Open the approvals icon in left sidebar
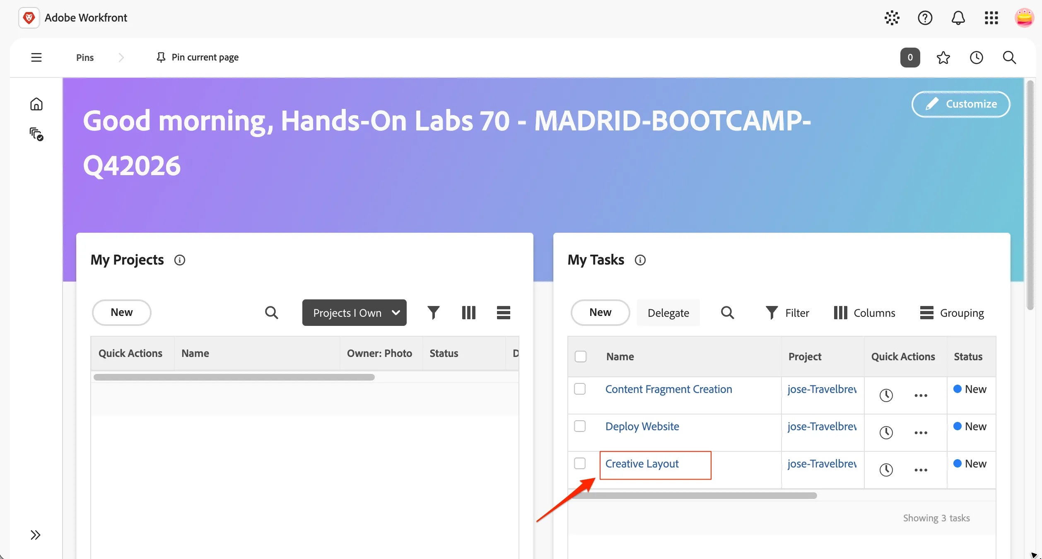 pos(36,134)
